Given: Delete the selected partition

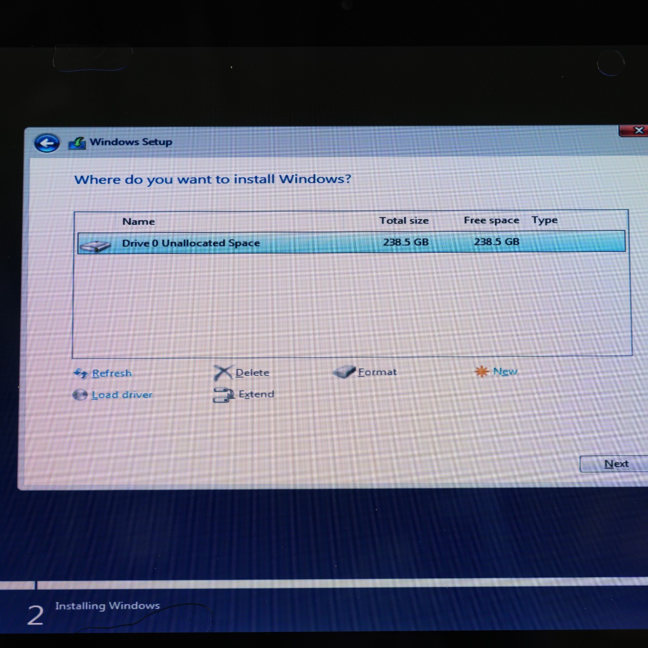Looking at the screenshot, I should [252, 373].
